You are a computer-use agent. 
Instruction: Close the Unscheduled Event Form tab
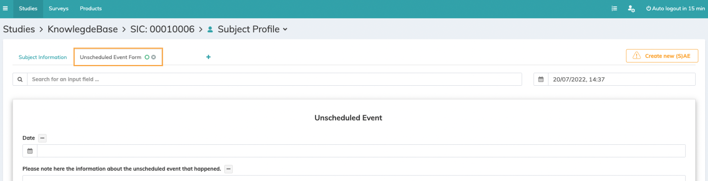[x=154, y=57]
